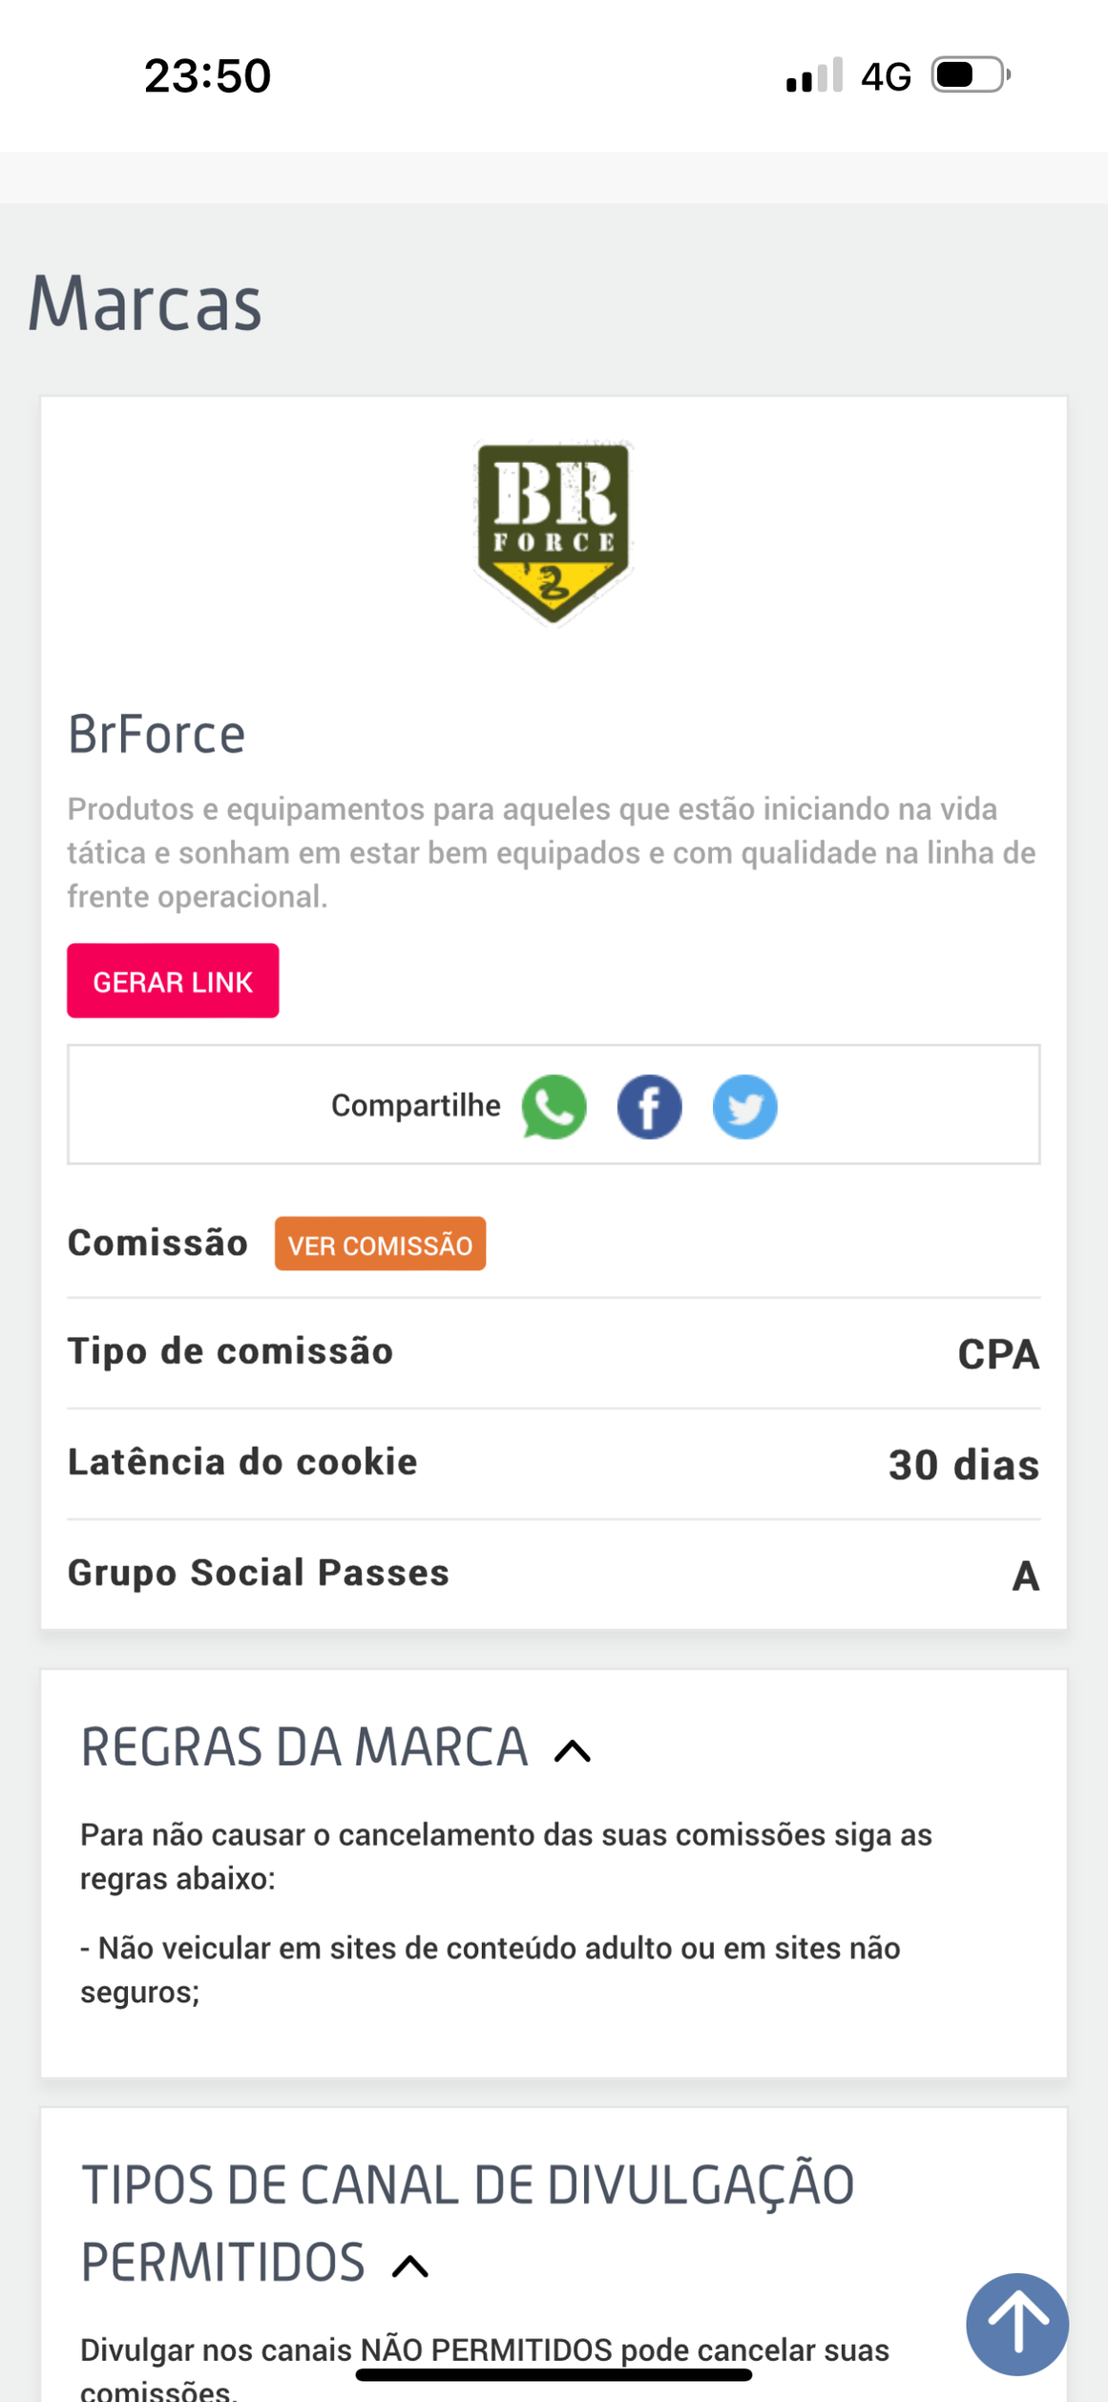Screen dimensions: 1108x2402
Task: Tap the battery icon in status bar
Action: point(971,75)
